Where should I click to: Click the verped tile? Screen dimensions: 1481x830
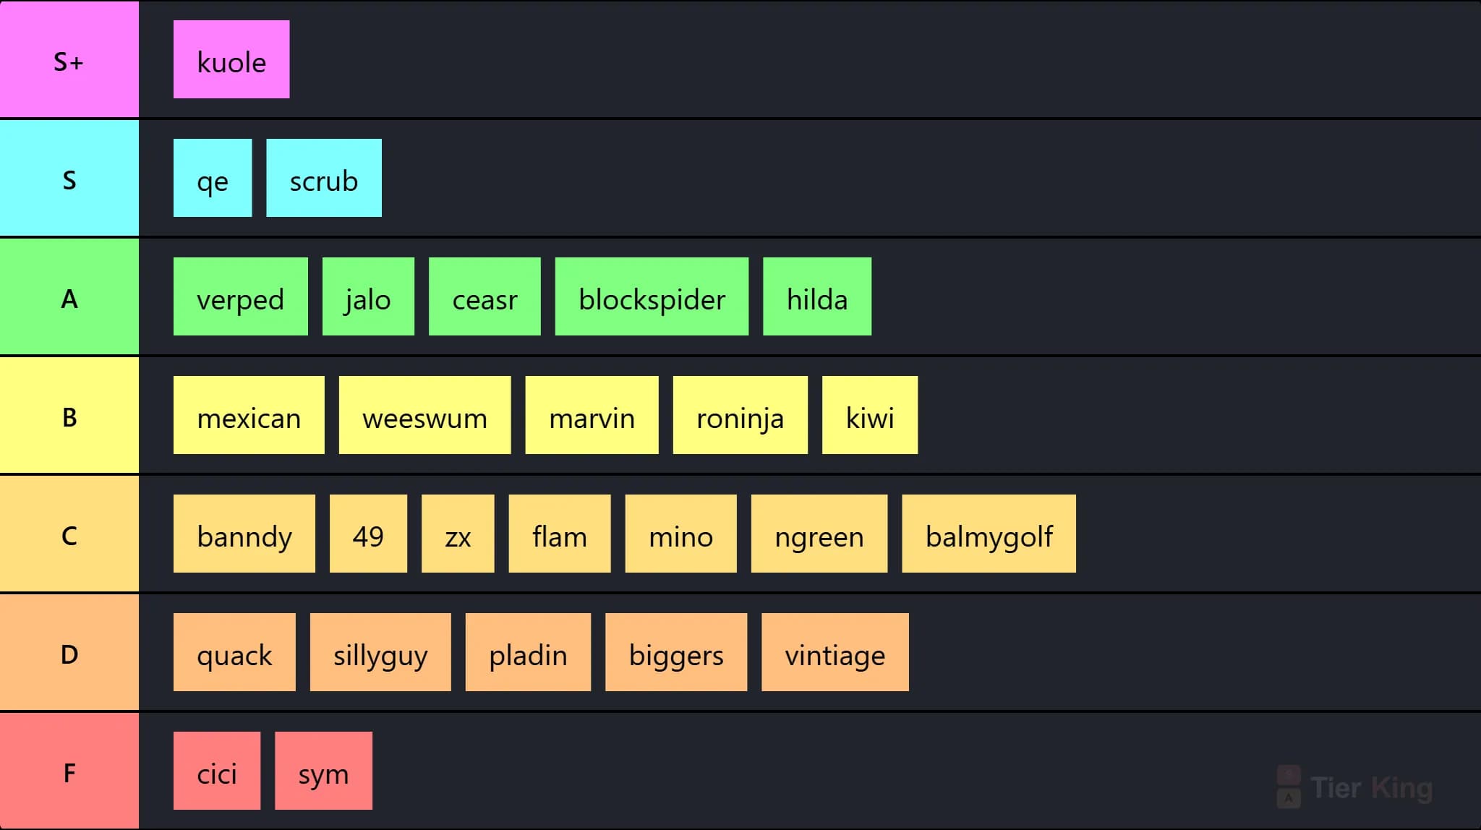pyautogui.click(x=241, y=296)
